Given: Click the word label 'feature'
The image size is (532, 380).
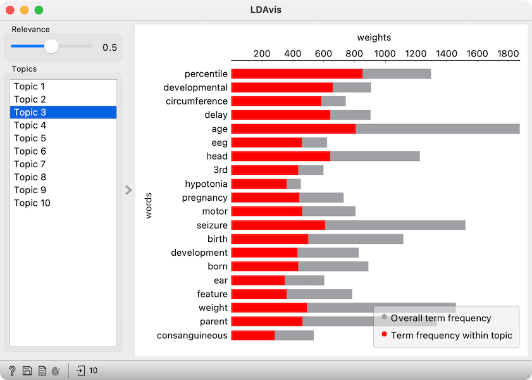Looking at the screenshot, I should [212, 294].
